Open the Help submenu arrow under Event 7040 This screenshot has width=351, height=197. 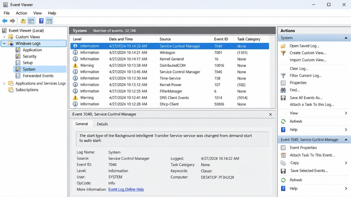346,189
